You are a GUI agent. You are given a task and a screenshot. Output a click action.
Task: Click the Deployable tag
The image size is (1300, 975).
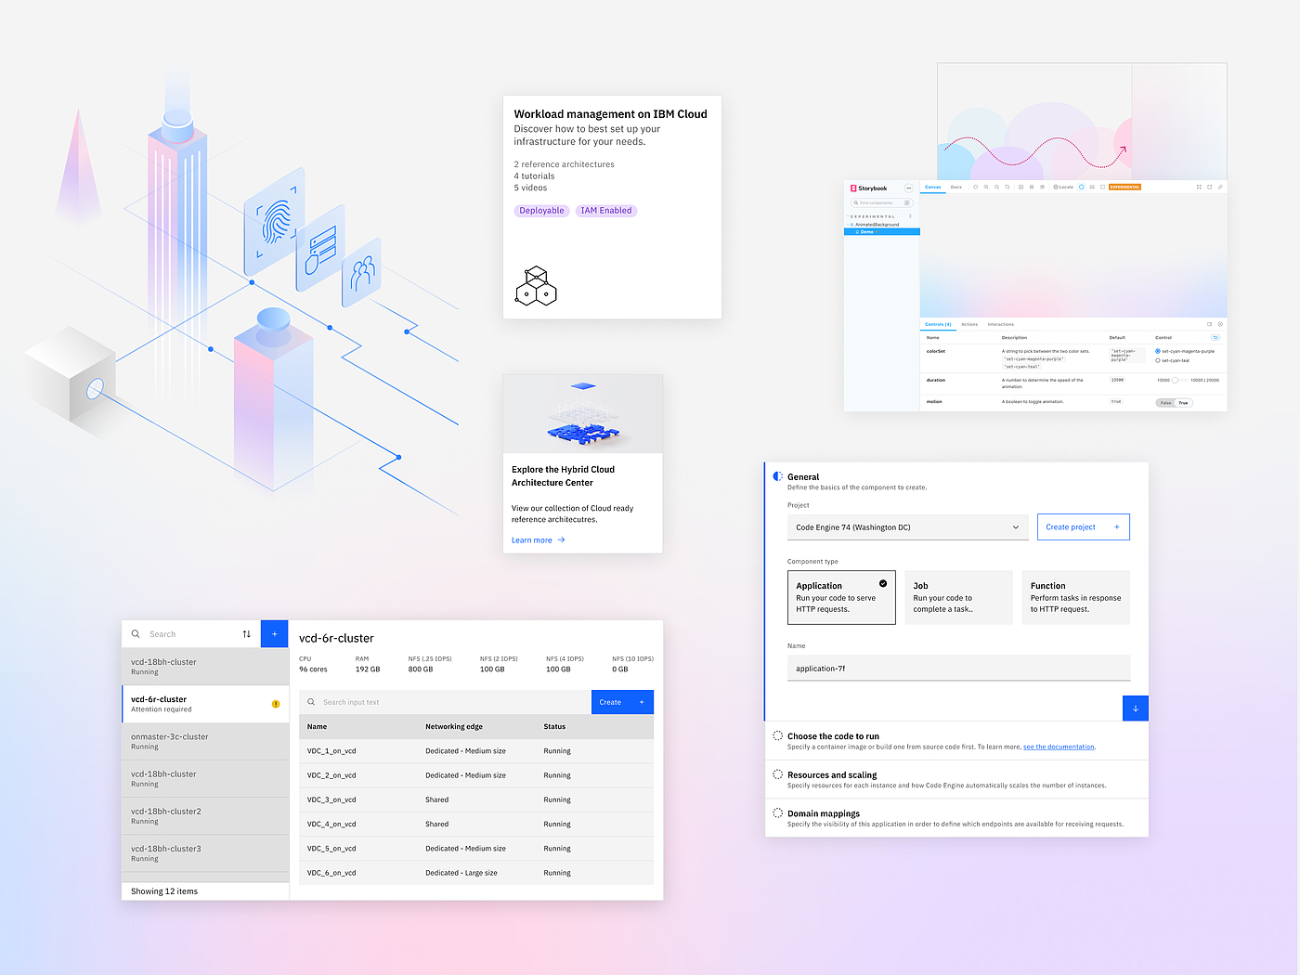pyautogui.click(x=541, y=211)
